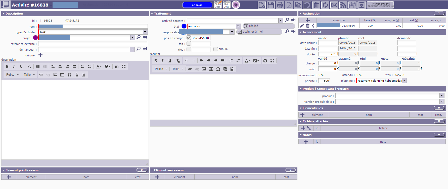The image size is (448, 189).
Task: Subscribe to the activity via the feed icon
Action: [343, 5]
